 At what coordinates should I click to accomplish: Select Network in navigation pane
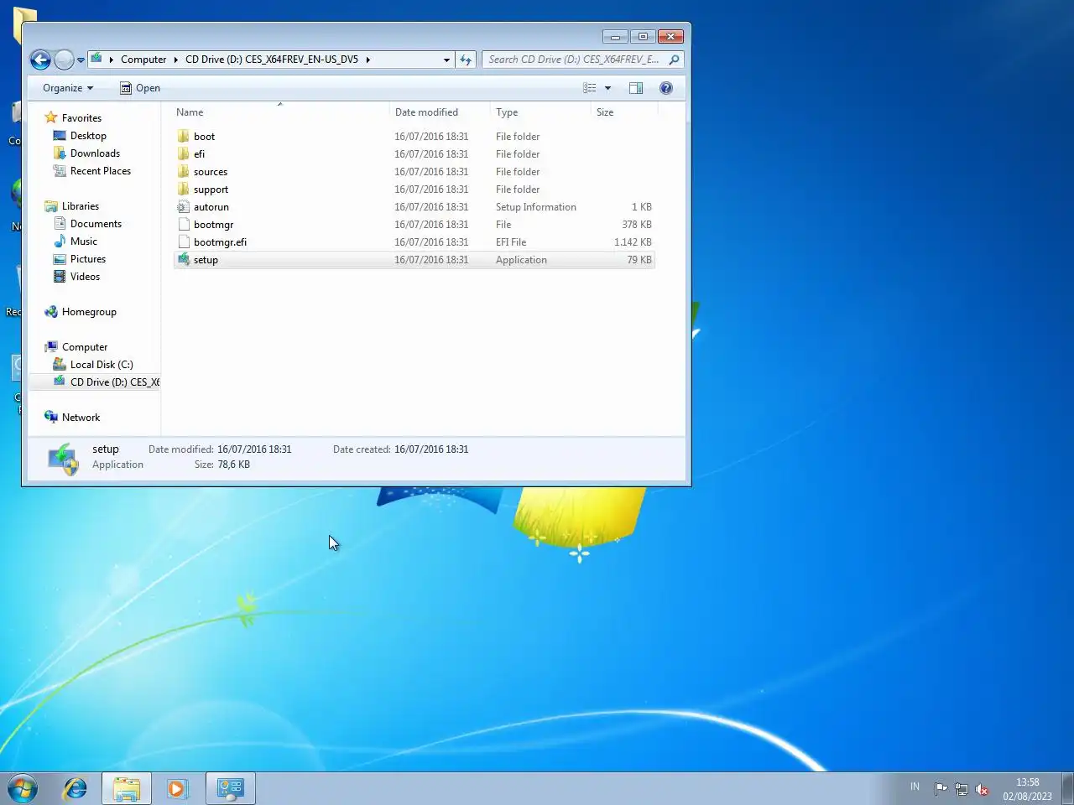pyautogui.click(x=81, y=418)
